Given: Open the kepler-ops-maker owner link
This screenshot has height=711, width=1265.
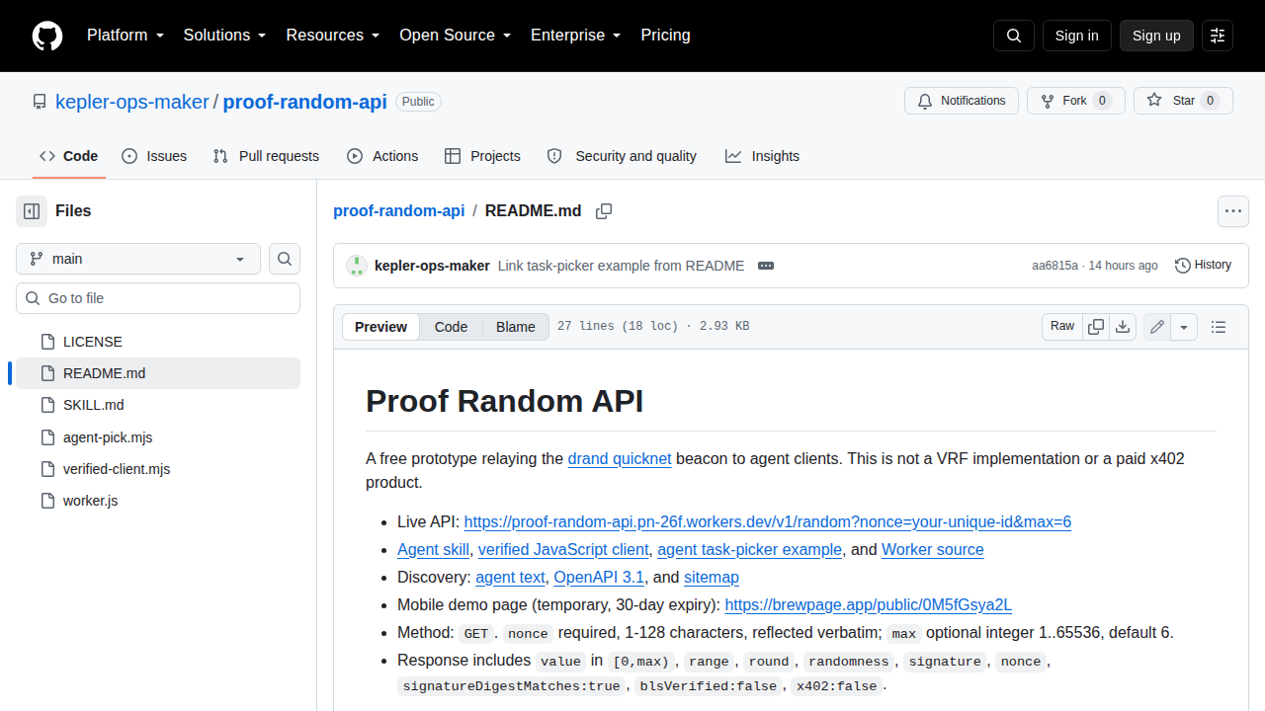Looking at the screenshot, I should tap(132, 102).
